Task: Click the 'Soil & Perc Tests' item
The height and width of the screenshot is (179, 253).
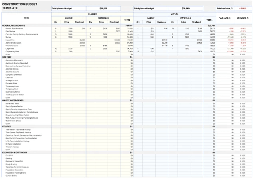Action: [12, 103]
